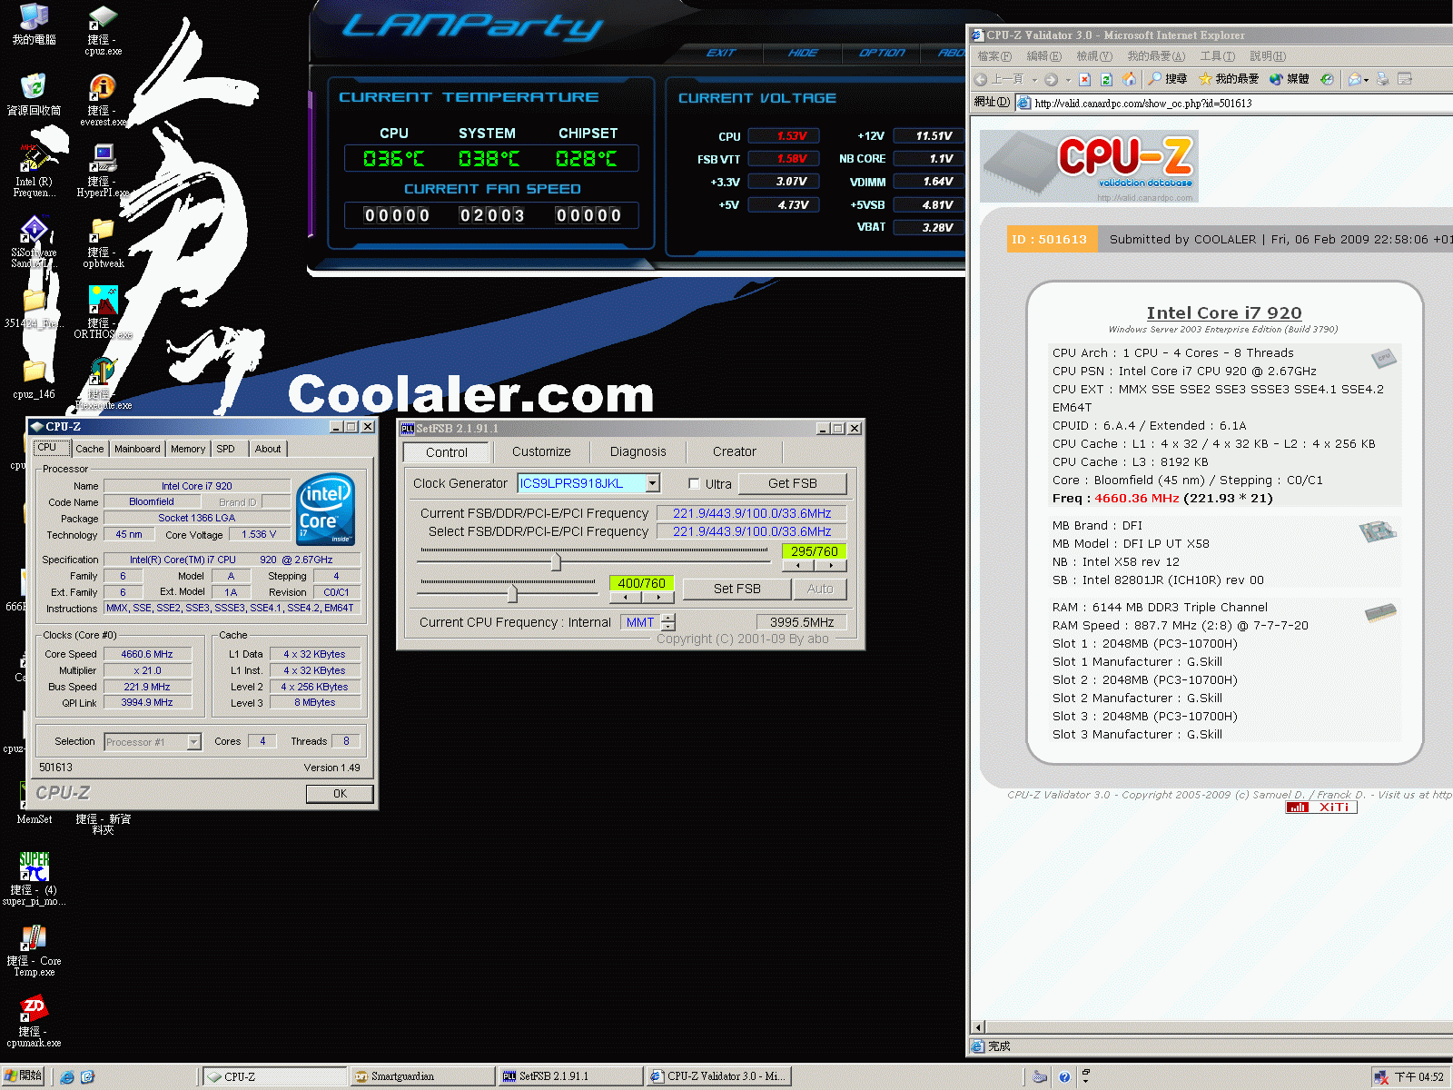Open Forward button history dropdown arrow

click(x=1068, y=80)
